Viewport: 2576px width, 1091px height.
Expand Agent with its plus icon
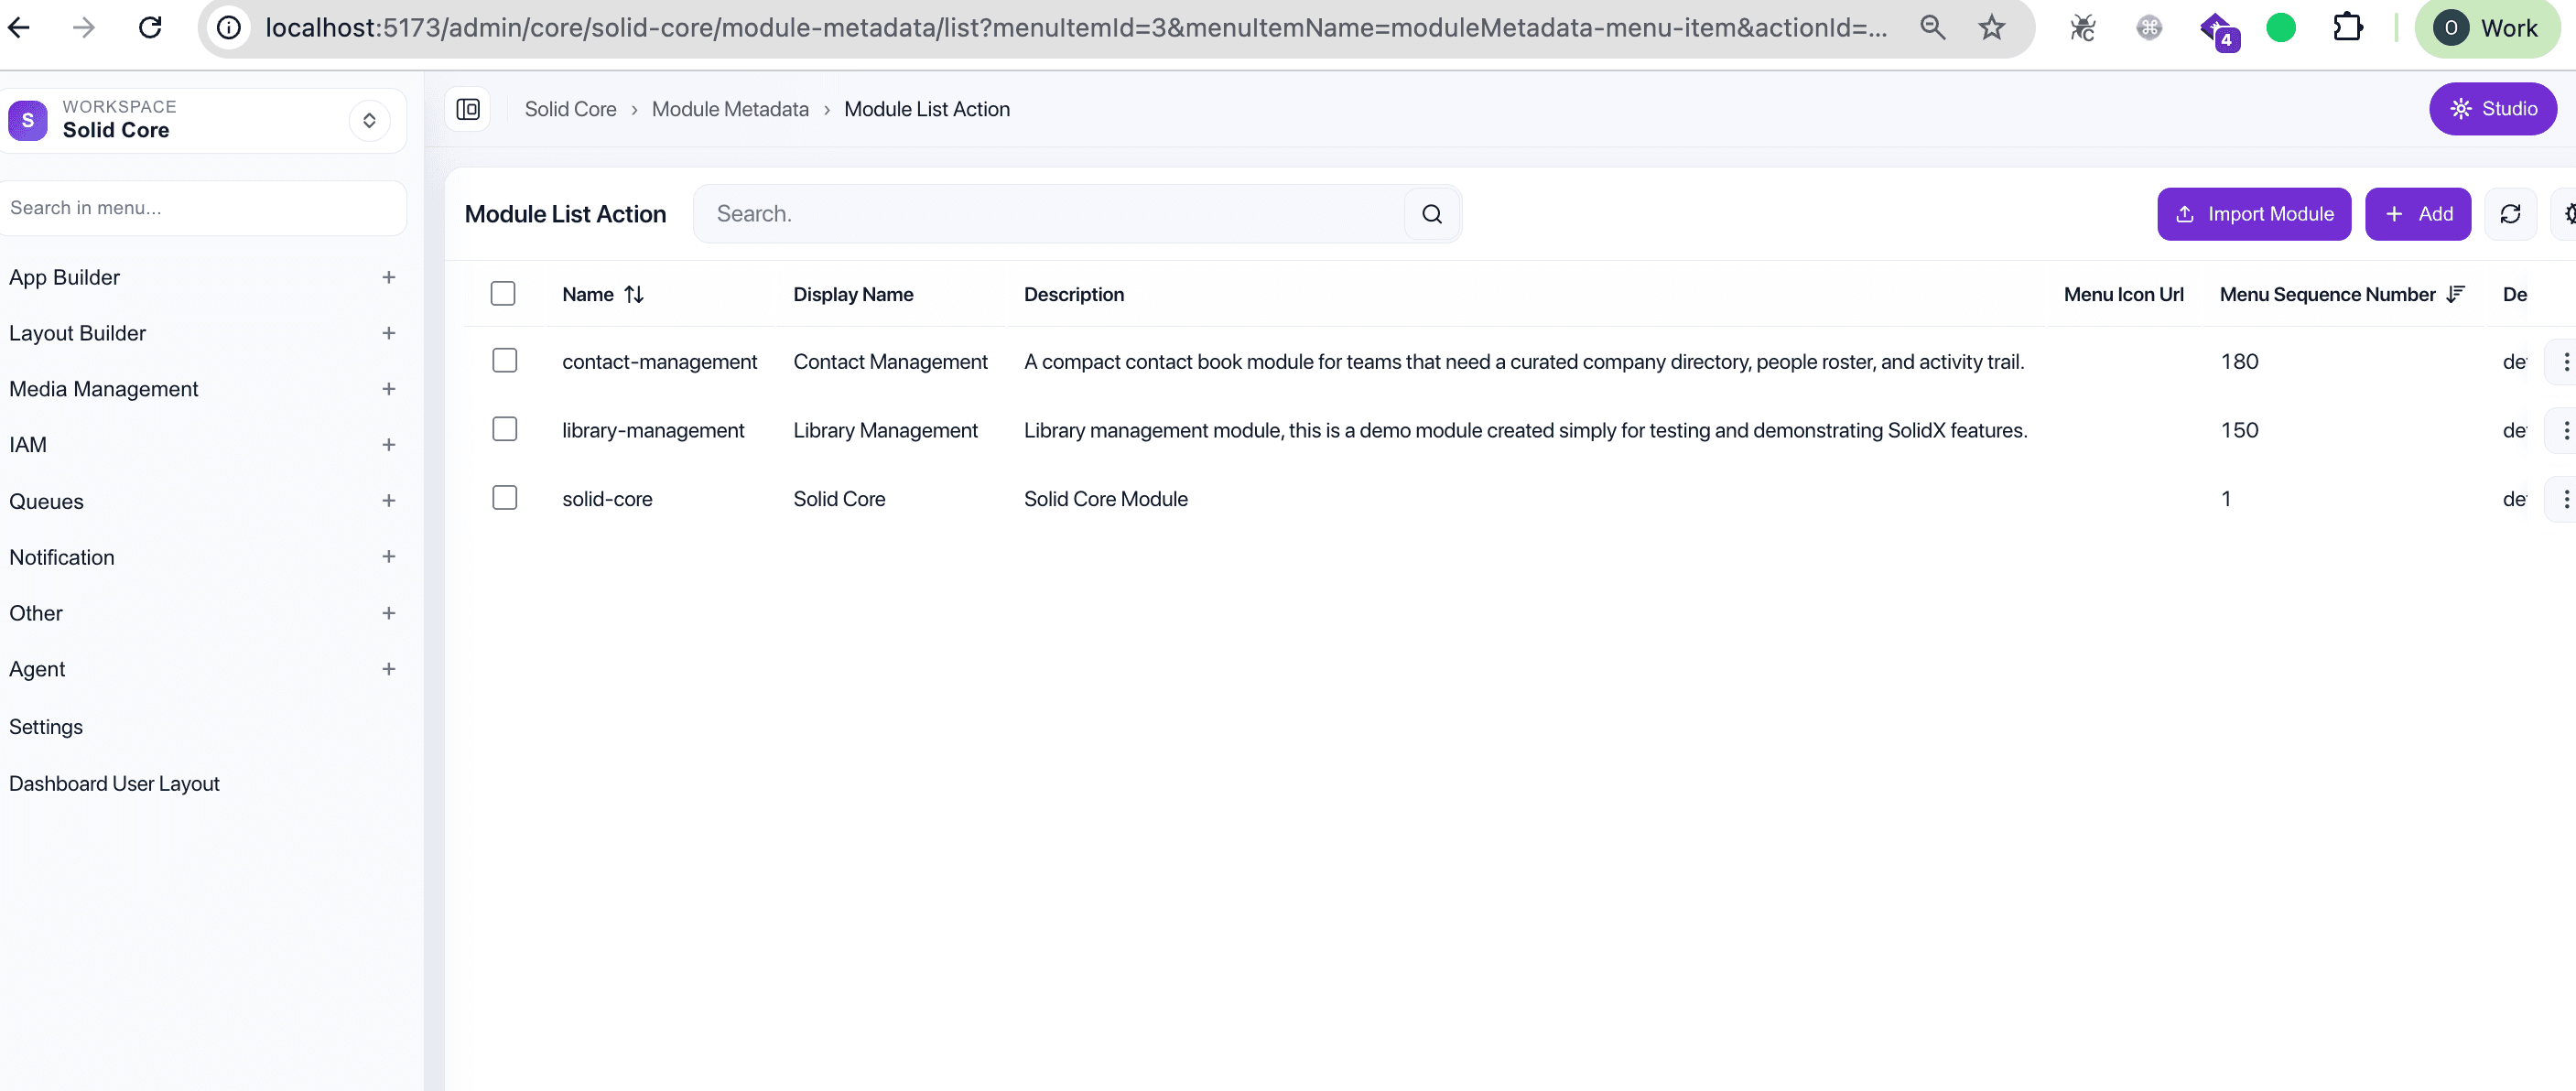point(388,669)
